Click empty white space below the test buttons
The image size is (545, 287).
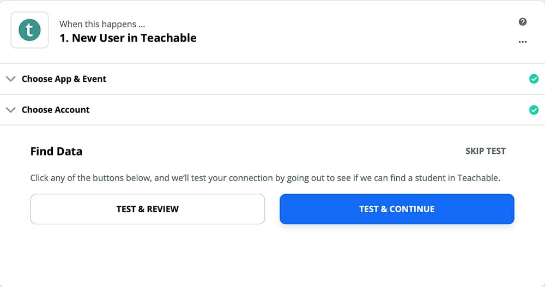click(272, 256)
